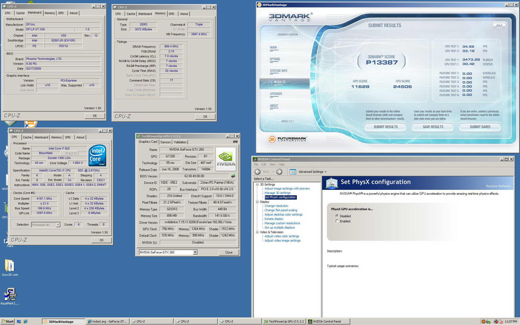Click the Back arrow in NVIDIA Control Panel
This screenshot has width=520, height=325.
pyautogui.click(x=258, y=172)
